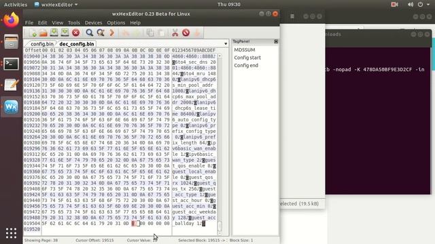The height and width of the screenshot is (244, 435).
Task: Open the wxHexEditor app menu in top bar
Action: 56,5
